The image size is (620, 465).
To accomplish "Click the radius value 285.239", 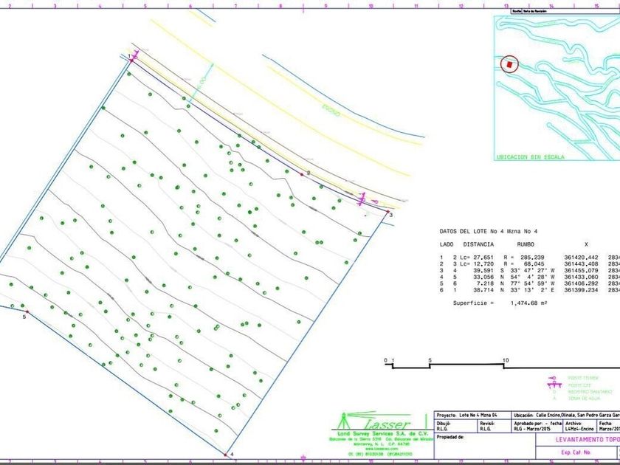I will pyautogui.click(x=533, y=258).
